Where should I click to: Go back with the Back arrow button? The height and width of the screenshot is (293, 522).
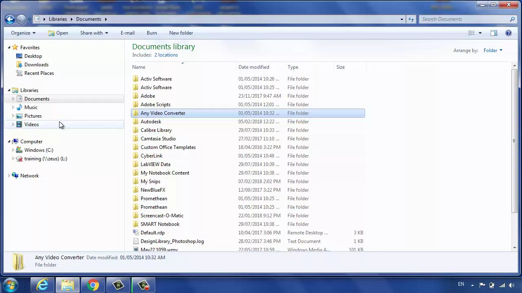[10, 19]
